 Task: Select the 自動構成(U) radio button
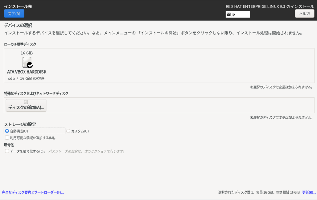7,131
